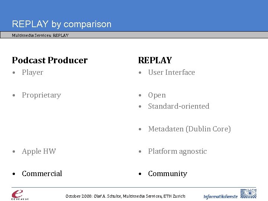Select the 'REPLAY' column heading
268x201 pixels.
(155, 60)
